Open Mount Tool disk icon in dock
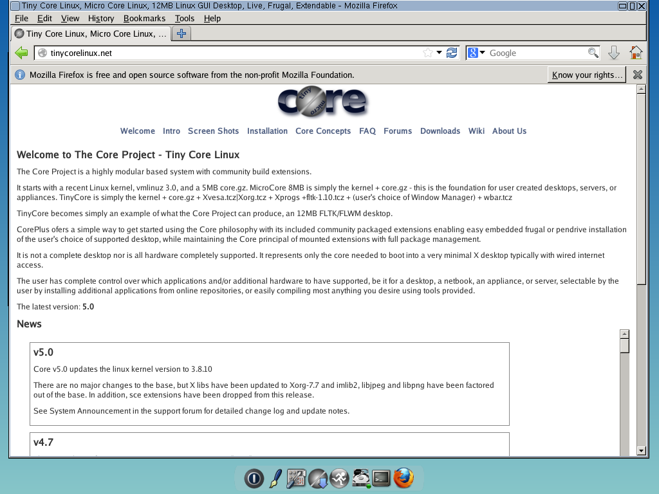The width and height of the screenshot is (659, 494). pos(360,478)
